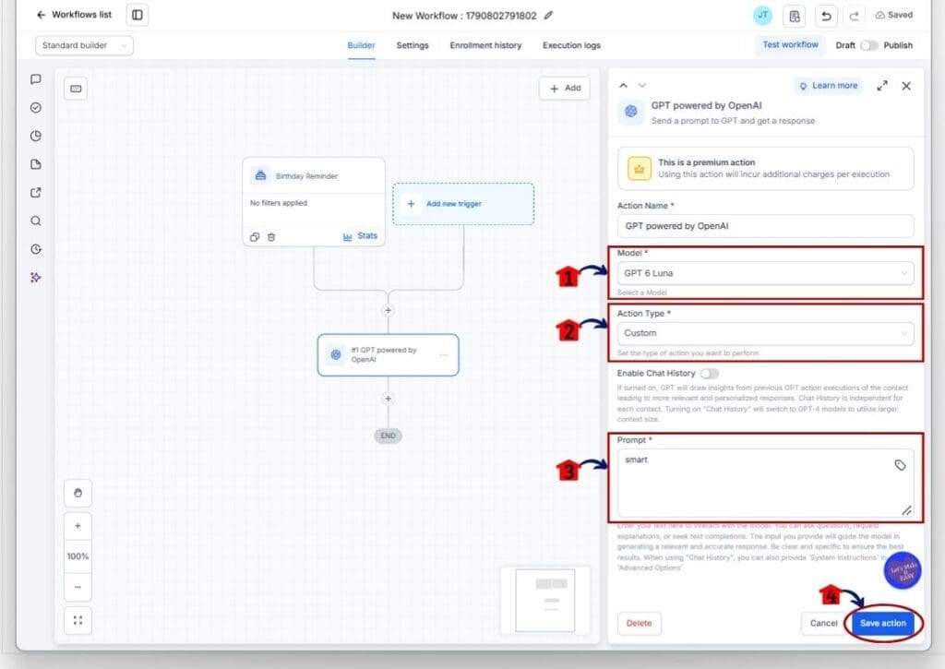The image size is (945, 669).
Task: Open the round chat widget bubble
Action: (x=903, y=570)
